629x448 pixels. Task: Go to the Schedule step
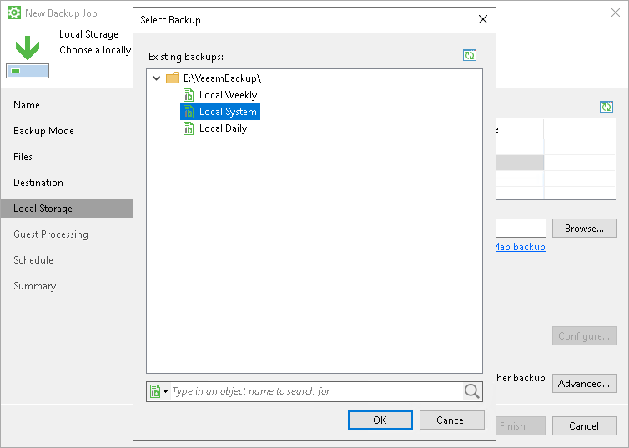point(33,260)
